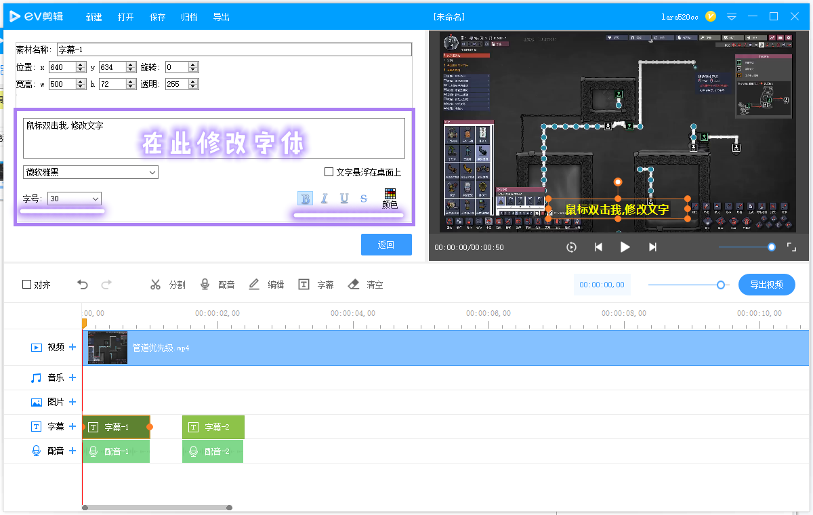Image resolution: width=813 pixels, height=515 pixels.
Task: Select the 字幕-1 clip on timeline
Action: coord(117,427)
